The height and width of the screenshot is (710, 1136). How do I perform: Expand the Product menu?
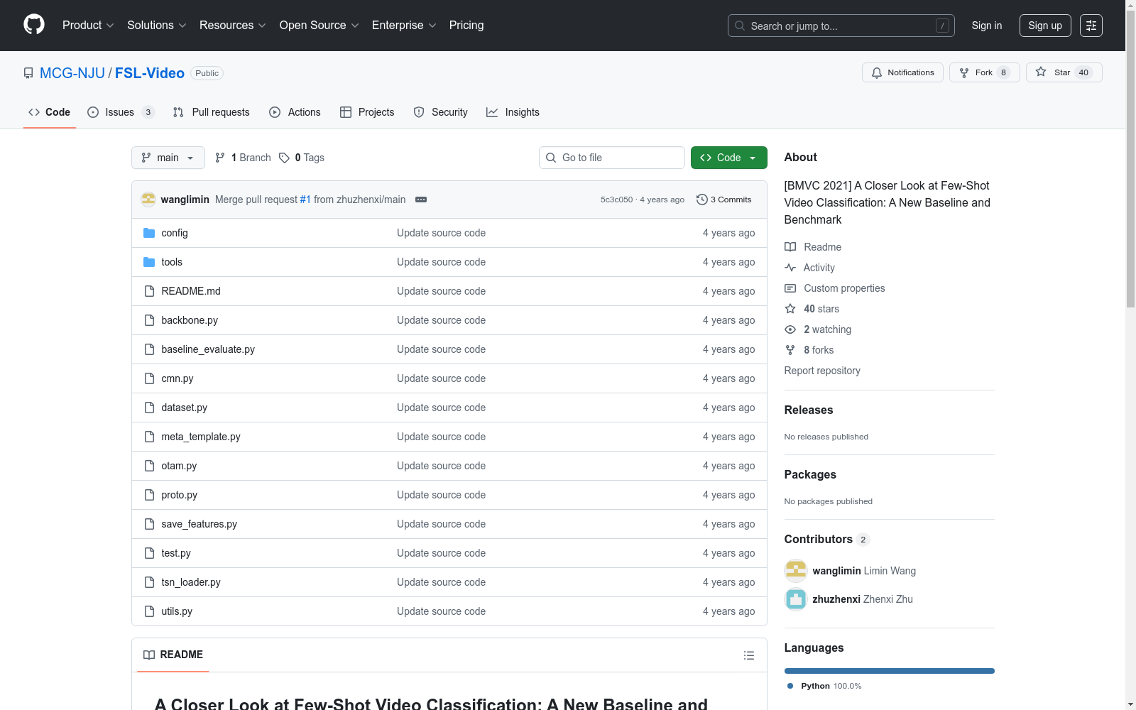88,26
